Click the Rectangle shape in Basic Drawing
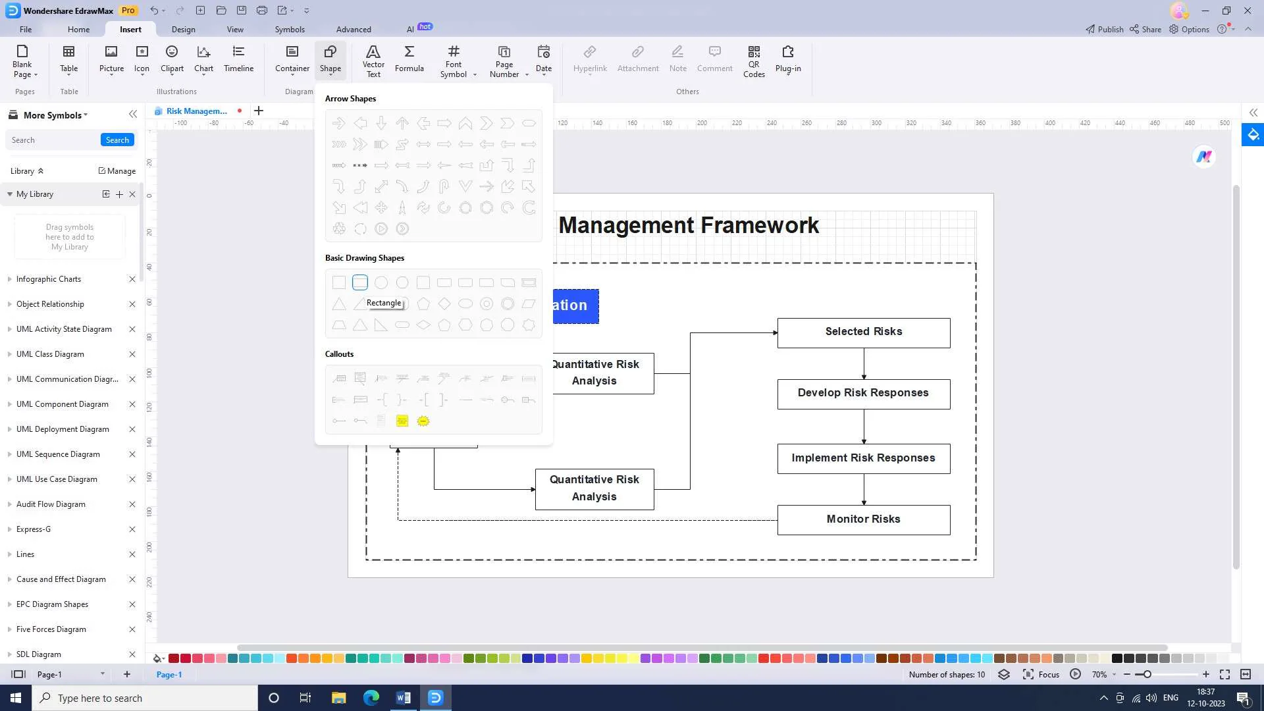The image size is (1264, 711). pyautogui.click(x=359, y=282)
